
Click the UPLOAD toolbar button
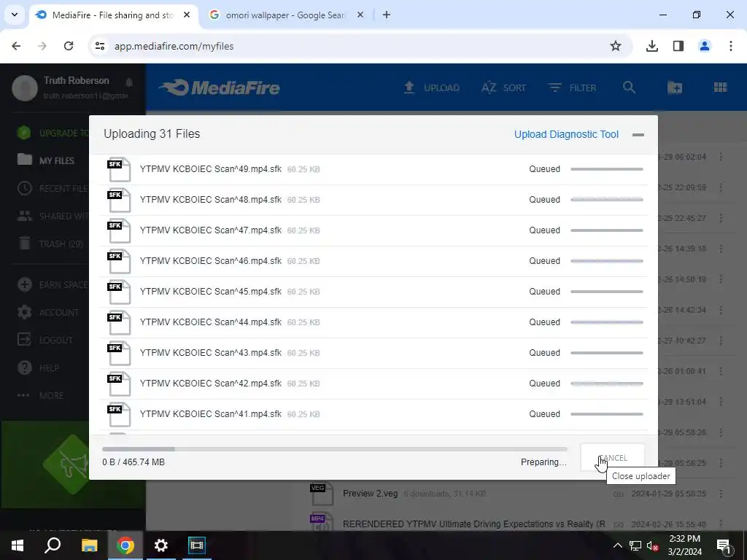pyautogui.click(x=432, y=87)
